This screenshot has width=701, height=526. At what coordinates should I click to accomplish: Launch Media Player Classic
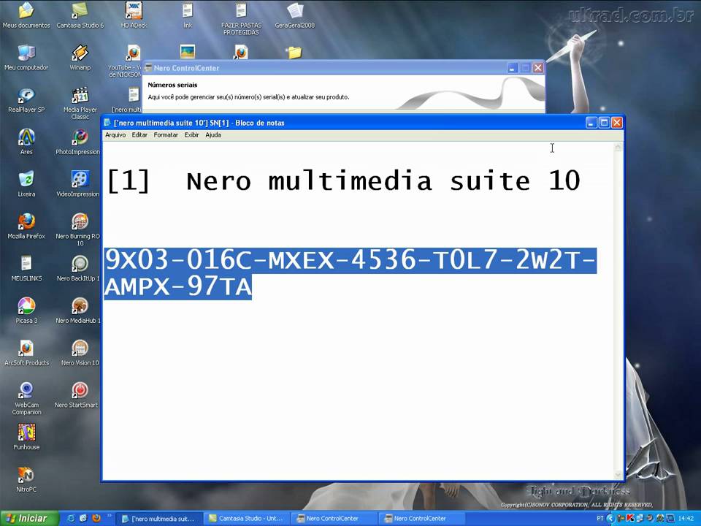tap(80, 95)
